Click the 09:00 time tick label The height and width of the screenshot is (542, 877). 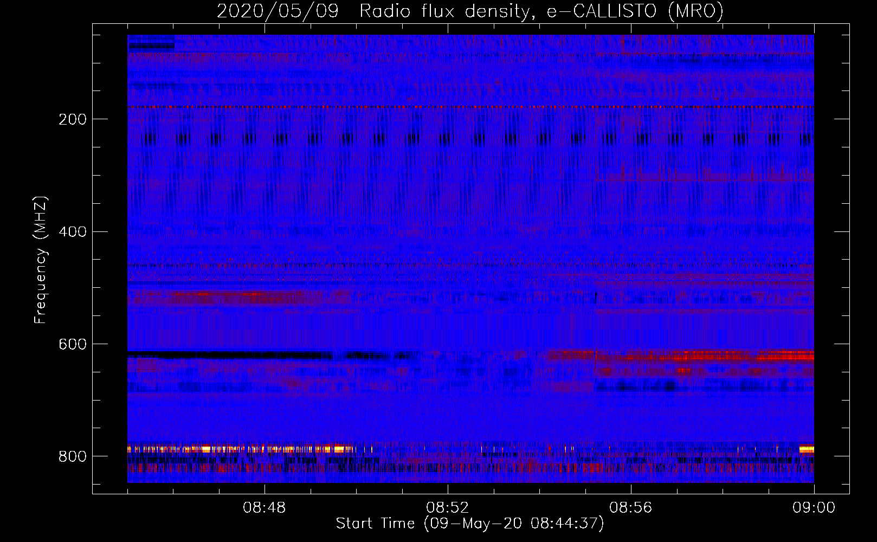pos(814,508)
